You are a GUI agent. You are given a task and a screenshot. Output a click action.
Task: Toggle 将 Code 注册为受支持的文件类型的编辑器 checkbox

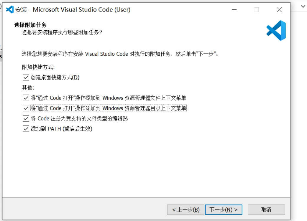(26, 118)
